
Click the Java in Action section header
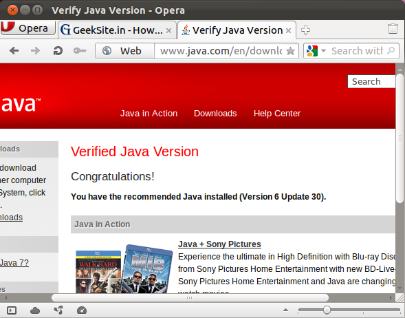pos(233,224)
